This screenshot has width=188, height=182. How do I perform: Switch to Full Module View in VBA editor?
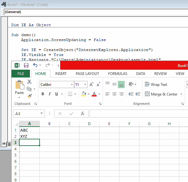(9, 144)
